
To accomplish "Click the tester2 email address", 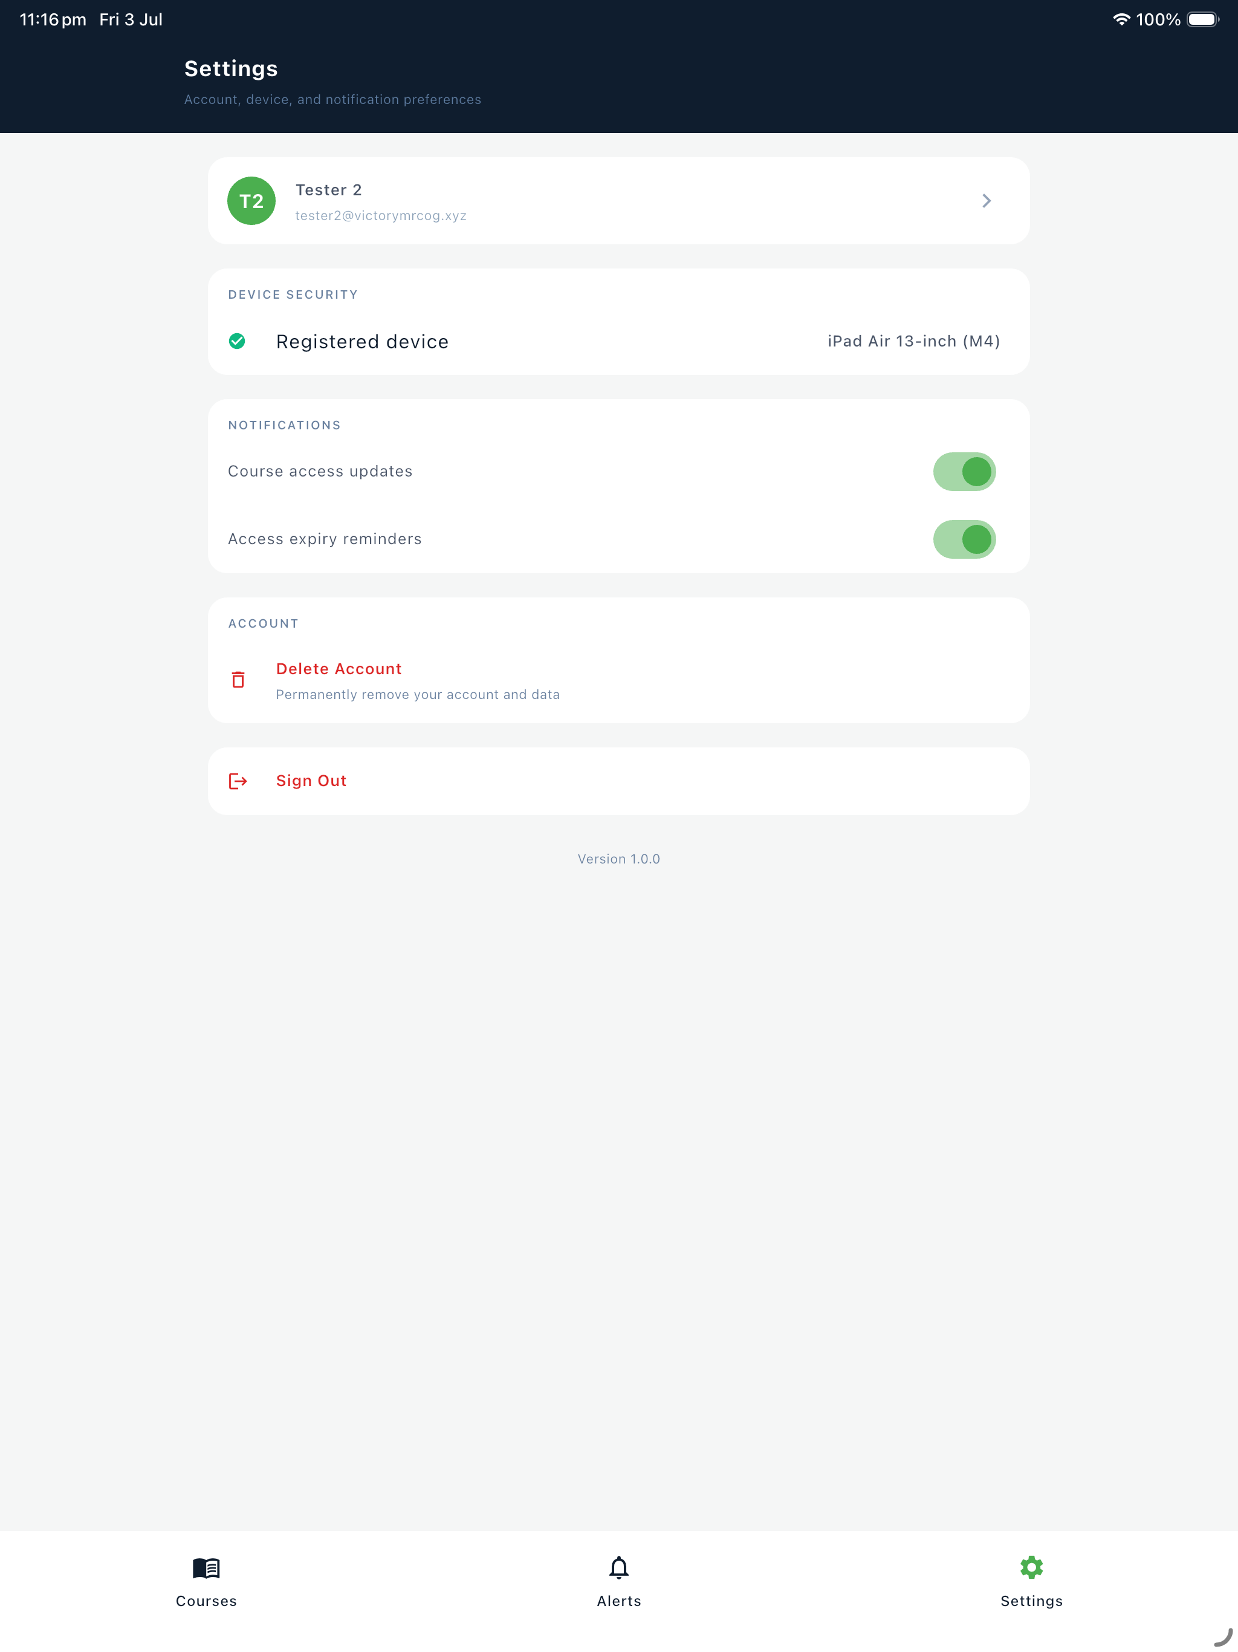I will [x=381, y=216].
